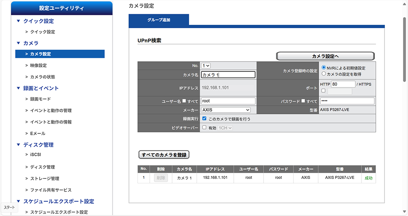Click the disabled HTTPS port field
Screen dimensions: 408x216
340,91
